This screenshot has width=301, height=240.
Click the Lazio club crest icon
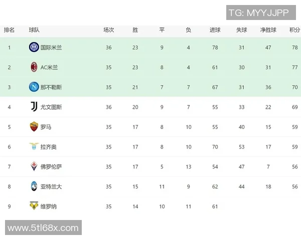pos(34,146)
